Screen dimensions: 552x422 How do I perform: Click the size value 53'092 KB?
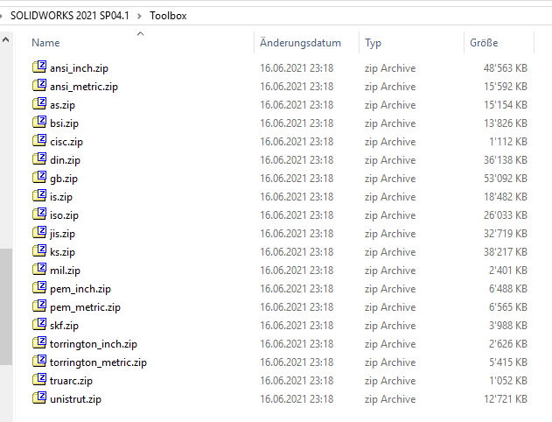tap(505, 179)
